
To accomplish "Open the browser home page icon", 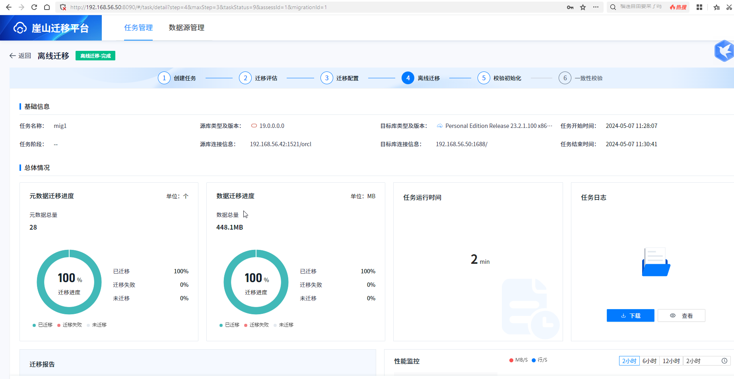I will pos(47,7).
